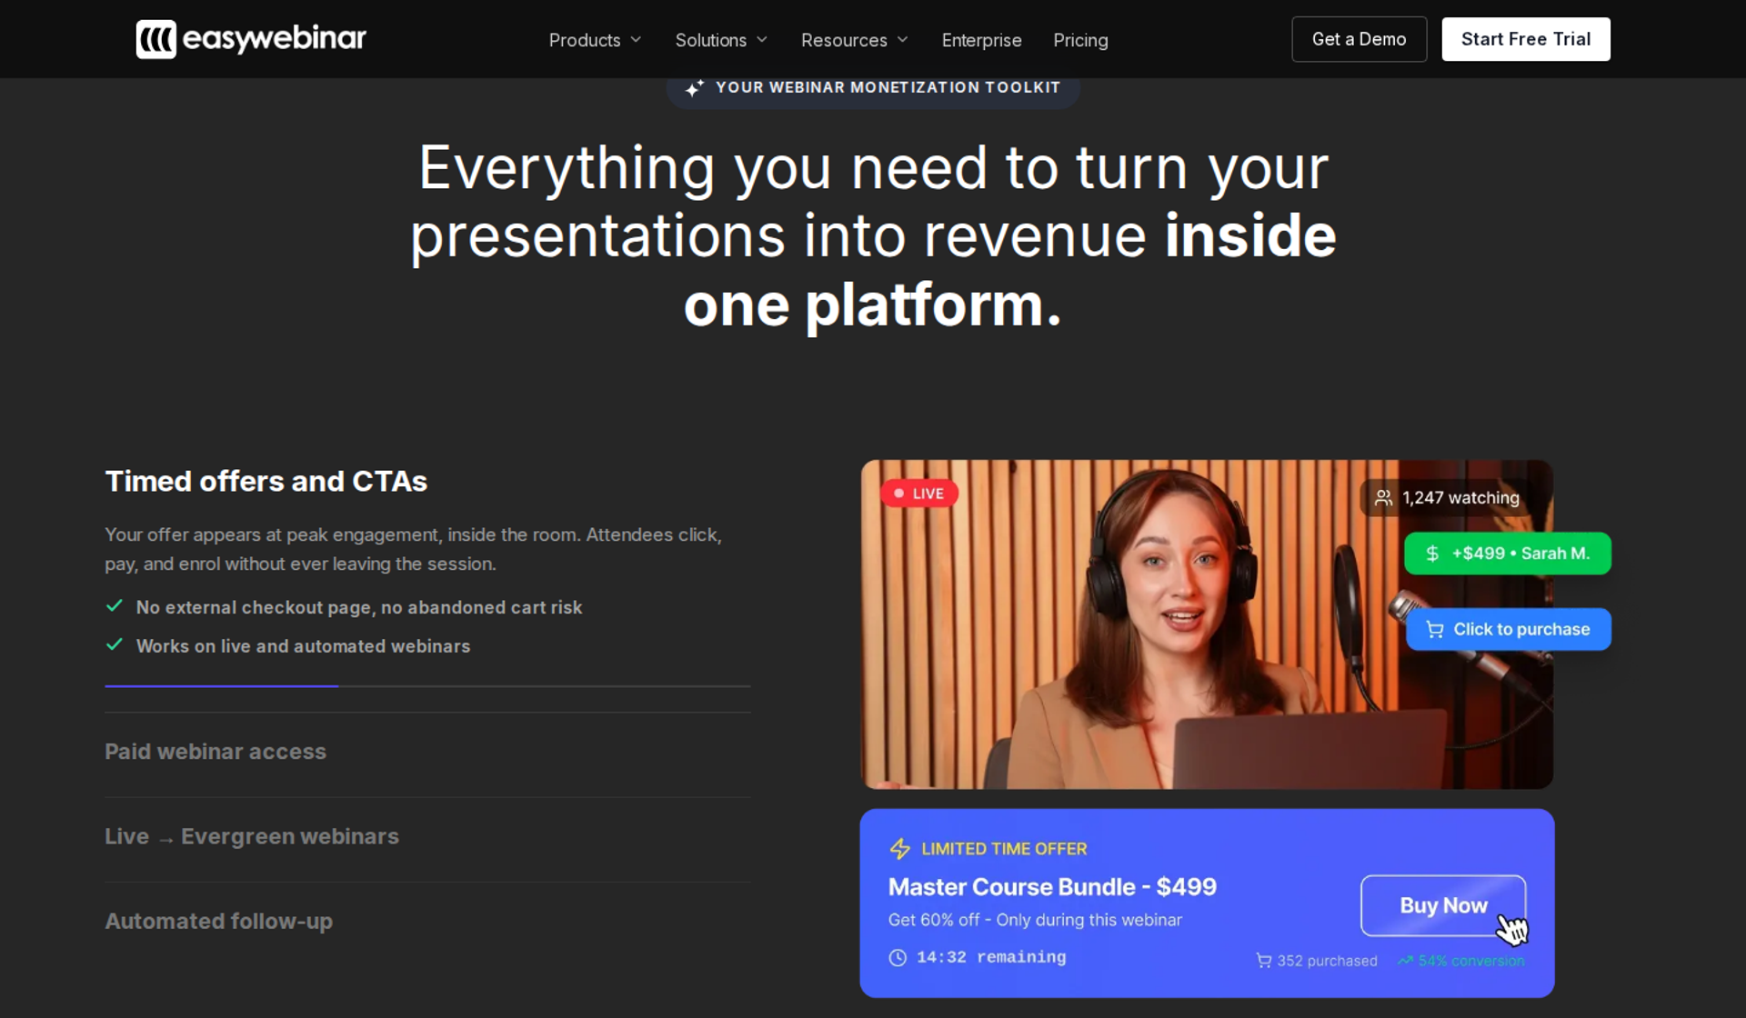Viewport: 1746px width, 1018px height.
Task: Click the Master Course Bundle - $499 title
Action: point(1052,887)
